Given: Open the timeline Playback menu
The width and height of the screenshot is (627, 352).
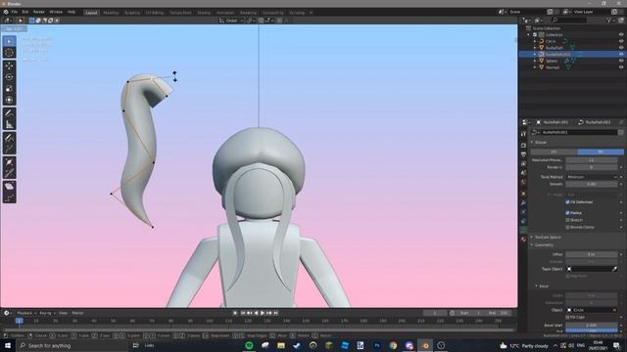Looking at the screenshot, I should 26,313.
